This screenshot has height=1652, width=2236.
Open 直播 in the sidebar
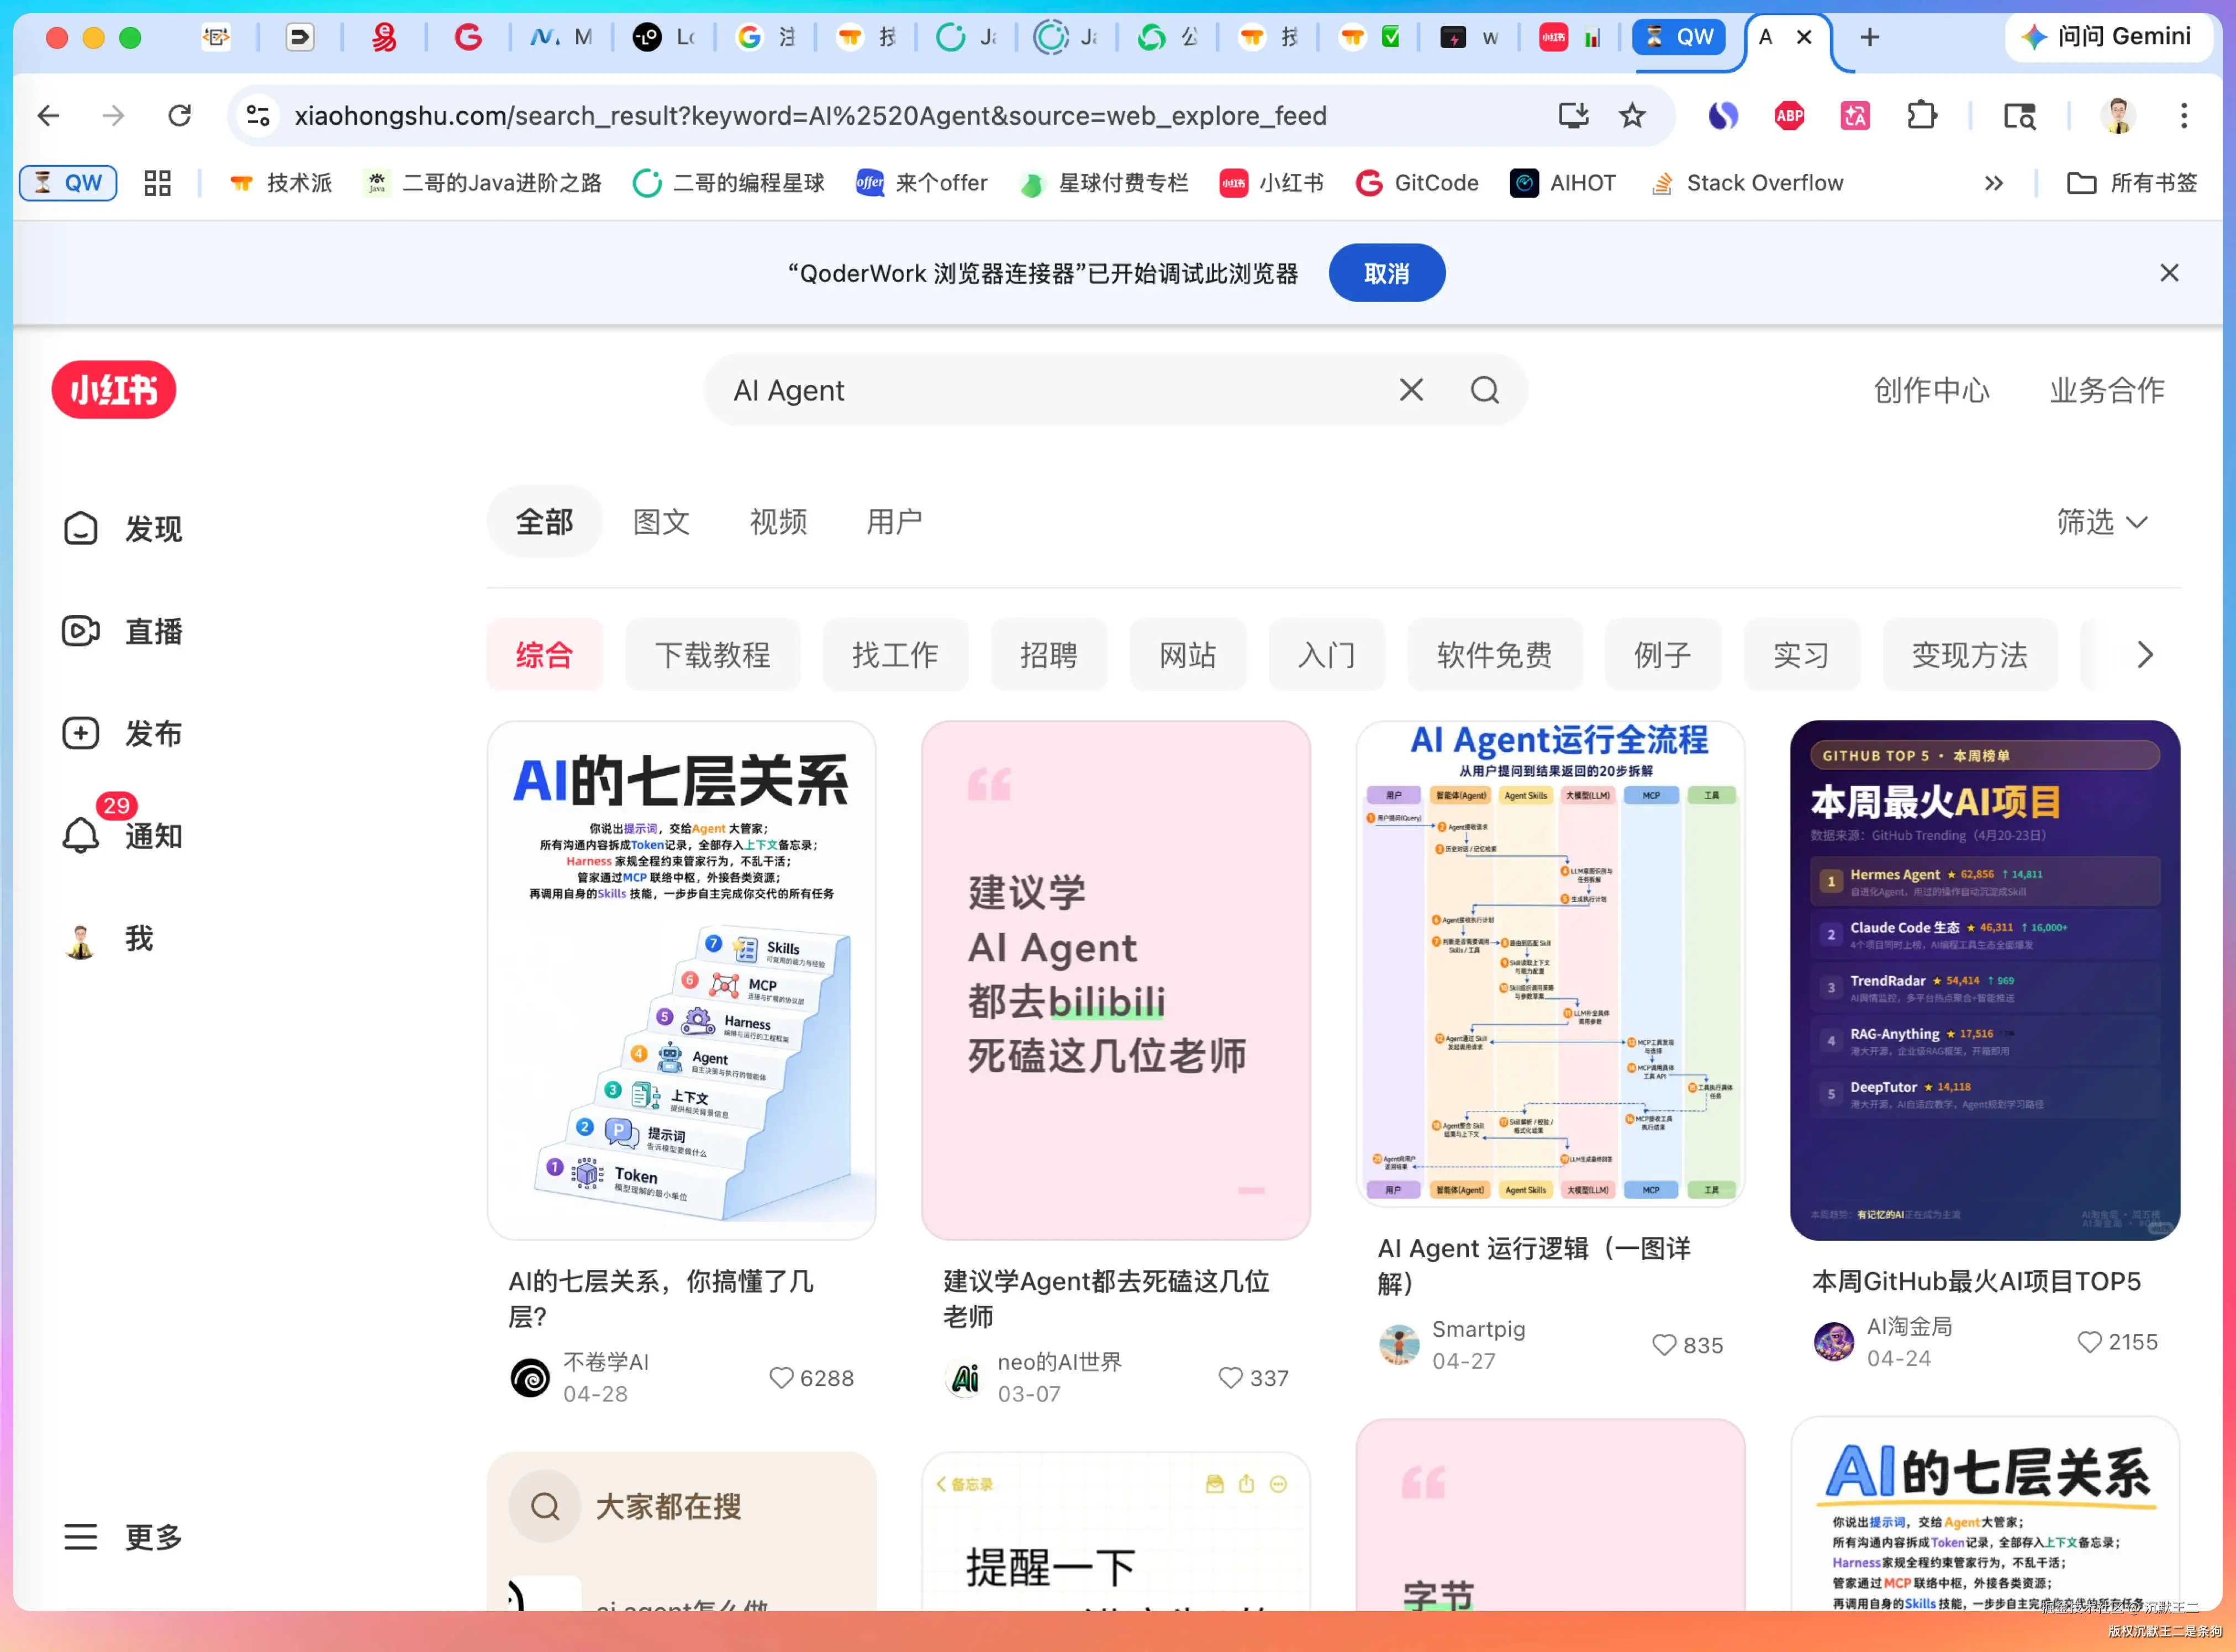(122, 631)
